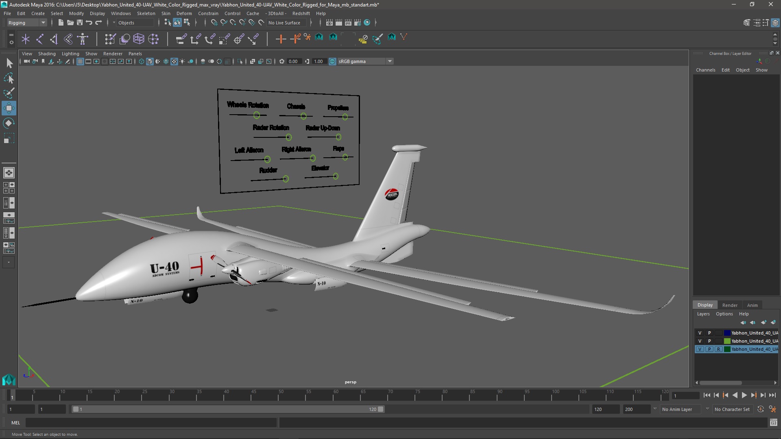The width and height of the screenshot is (781, 439).
Task: Click the blue color swatch of first layer
Action: [x=727, y=333]
